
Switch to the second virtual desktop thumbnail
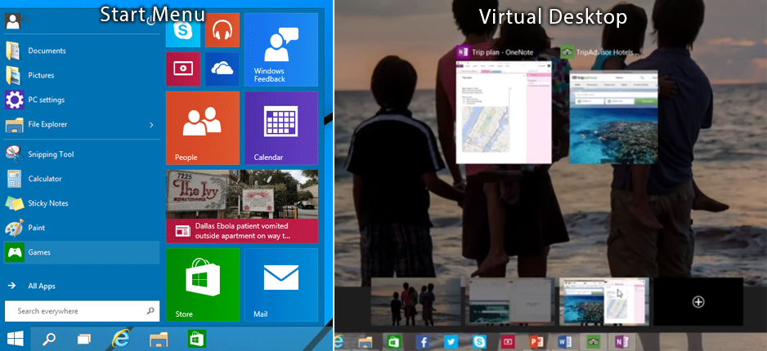pos(510,301)
